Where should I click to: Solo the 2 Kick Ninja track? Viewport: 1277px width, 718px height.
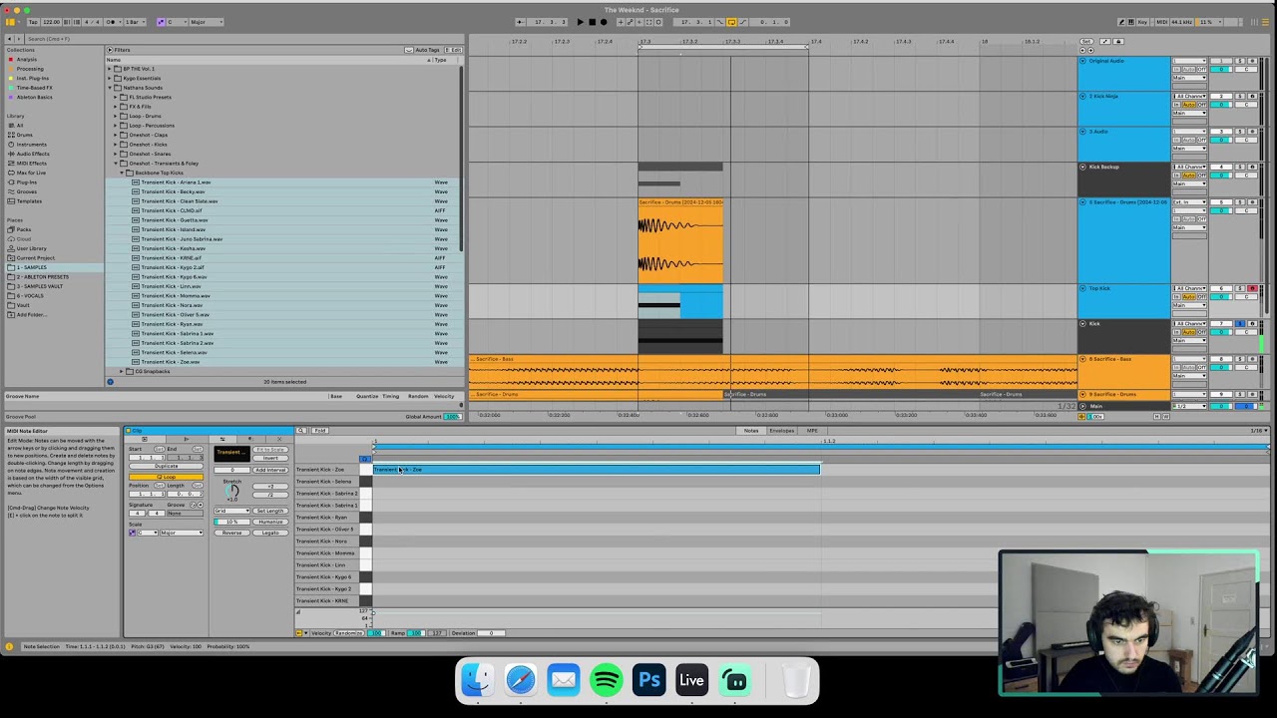point(1241,96)
